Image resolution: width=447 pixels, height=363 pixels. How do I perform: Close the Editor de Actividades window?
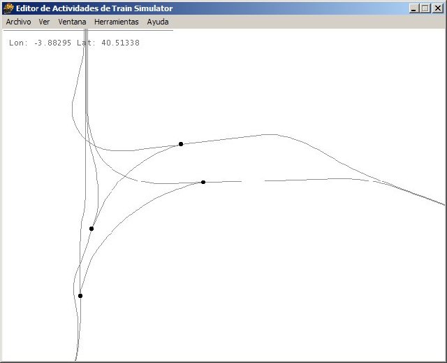tap(438, 8)
